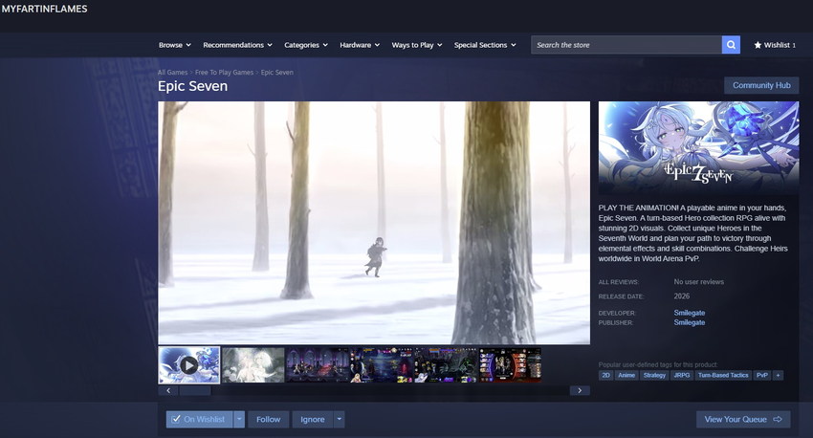Open Smilegate publisher link

click(689, 322)
